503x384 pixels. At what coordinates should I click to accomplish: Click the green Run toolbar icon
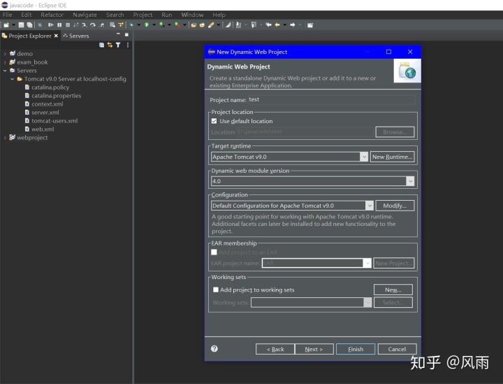pyautogui.click(x=147, y=24)
